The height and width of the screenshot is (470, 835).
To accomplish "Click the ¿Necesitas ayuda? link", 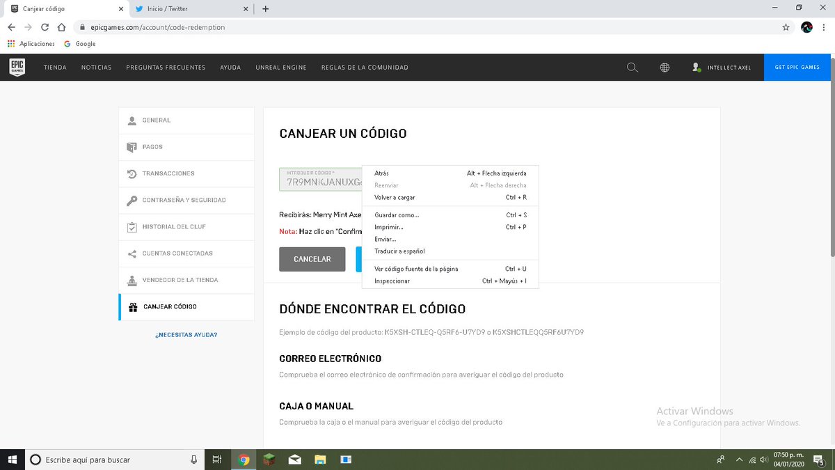I will point(186,335).
